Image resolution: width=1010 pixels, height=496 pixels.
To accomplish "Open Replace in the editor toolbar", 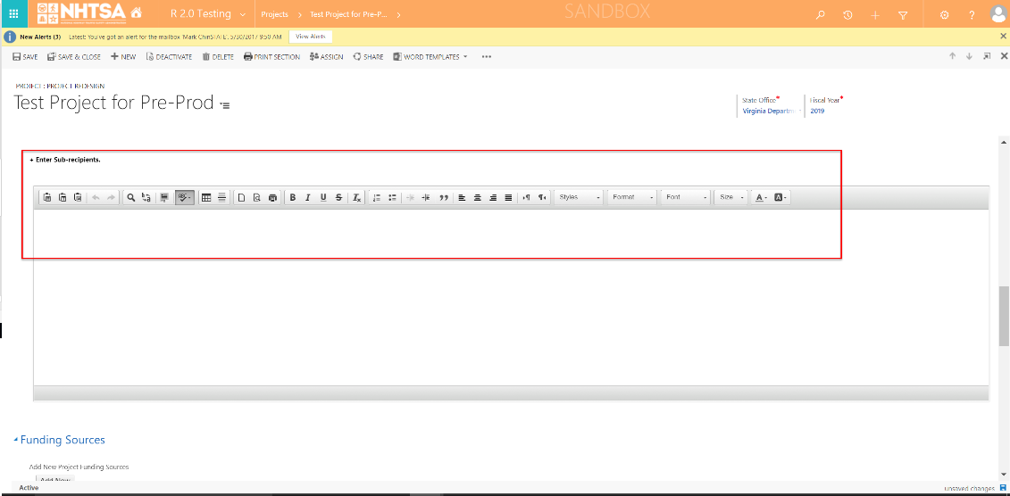I will [x=146, y=197].
